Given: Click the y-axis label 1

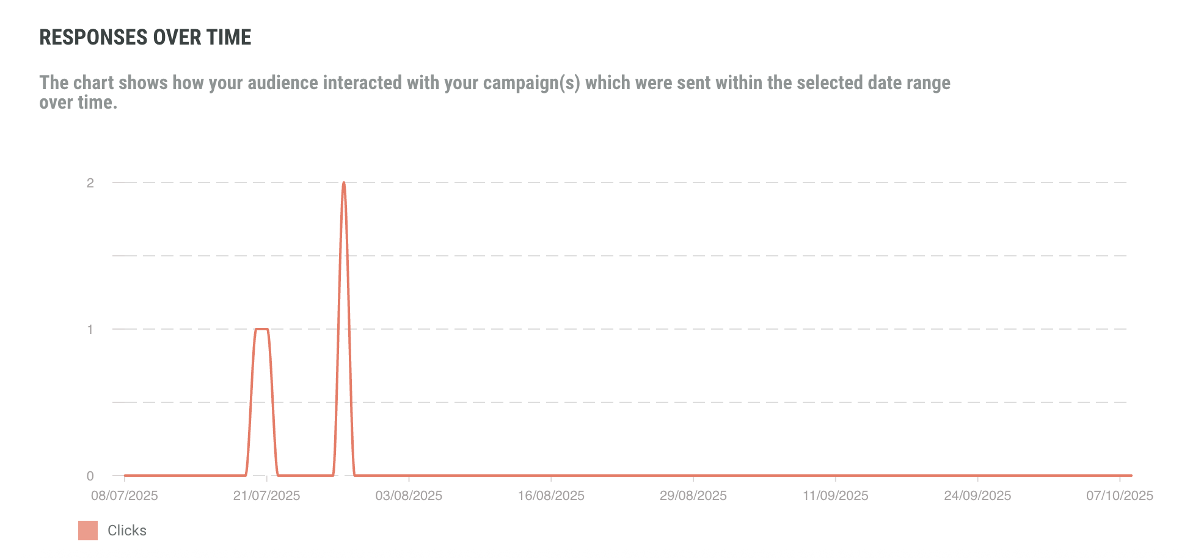Looking at the screenshot, I should point(90,330).
